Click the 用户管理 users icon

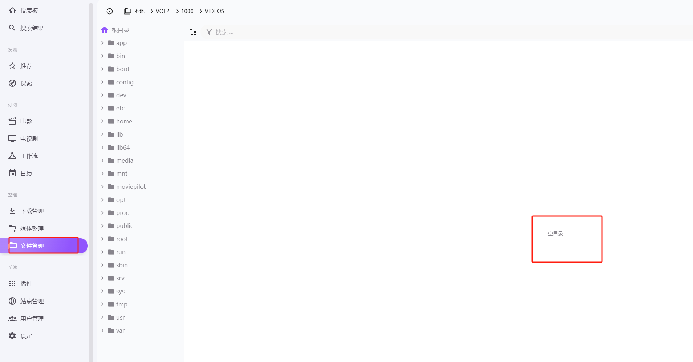click(x=12, y=318)
